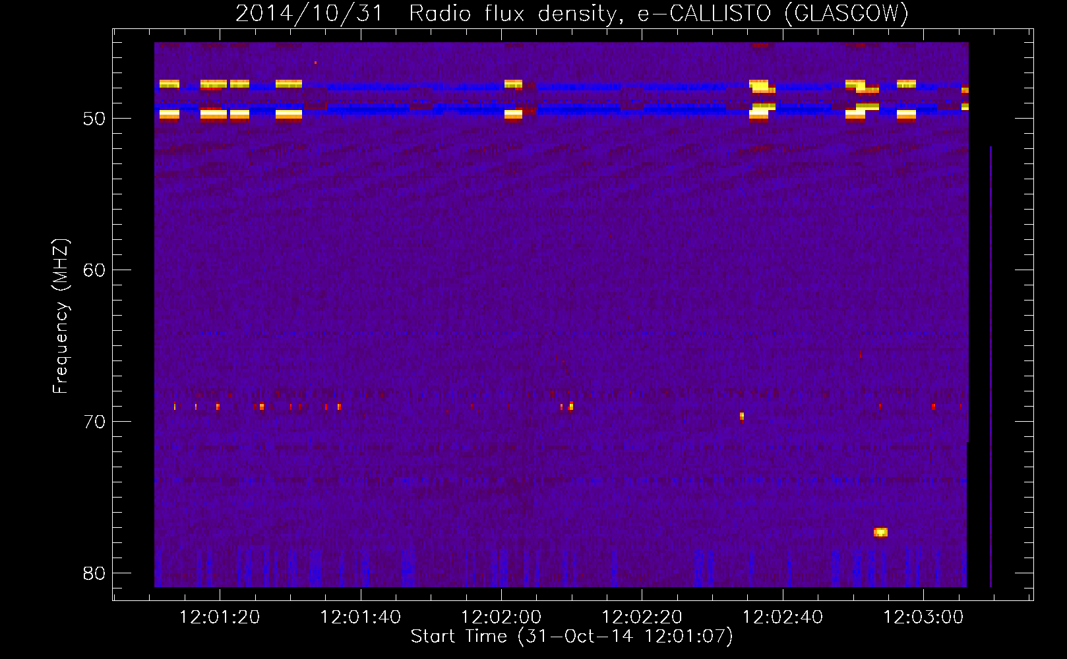Viewport: 1067px width, 659px height.
Task: Click the Start Time axis caption
Action: 572,637
